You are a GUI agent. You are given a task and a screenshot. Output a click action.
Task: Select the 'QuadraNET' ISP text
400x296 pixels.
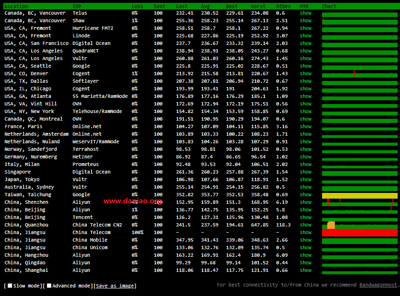tap(85, 51)
